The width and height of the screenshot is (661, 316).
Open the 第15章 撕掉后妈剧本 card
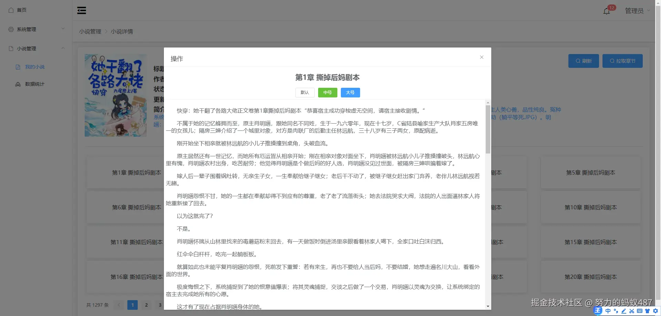[591, 242]
